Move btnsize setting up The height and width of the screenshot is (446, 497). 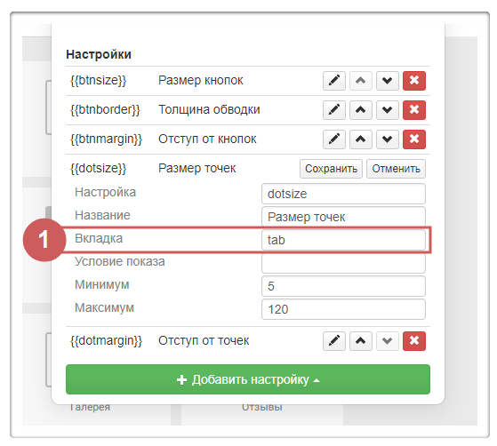(361, 81)
